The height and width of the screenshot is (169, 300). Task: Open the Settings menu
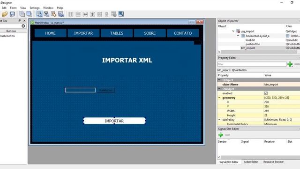35,8
